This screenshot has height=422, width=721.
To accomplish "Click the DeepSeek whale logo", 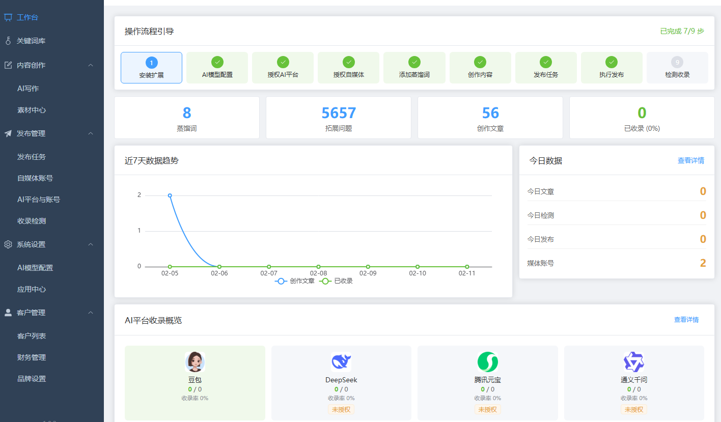I will click(341, 361).
